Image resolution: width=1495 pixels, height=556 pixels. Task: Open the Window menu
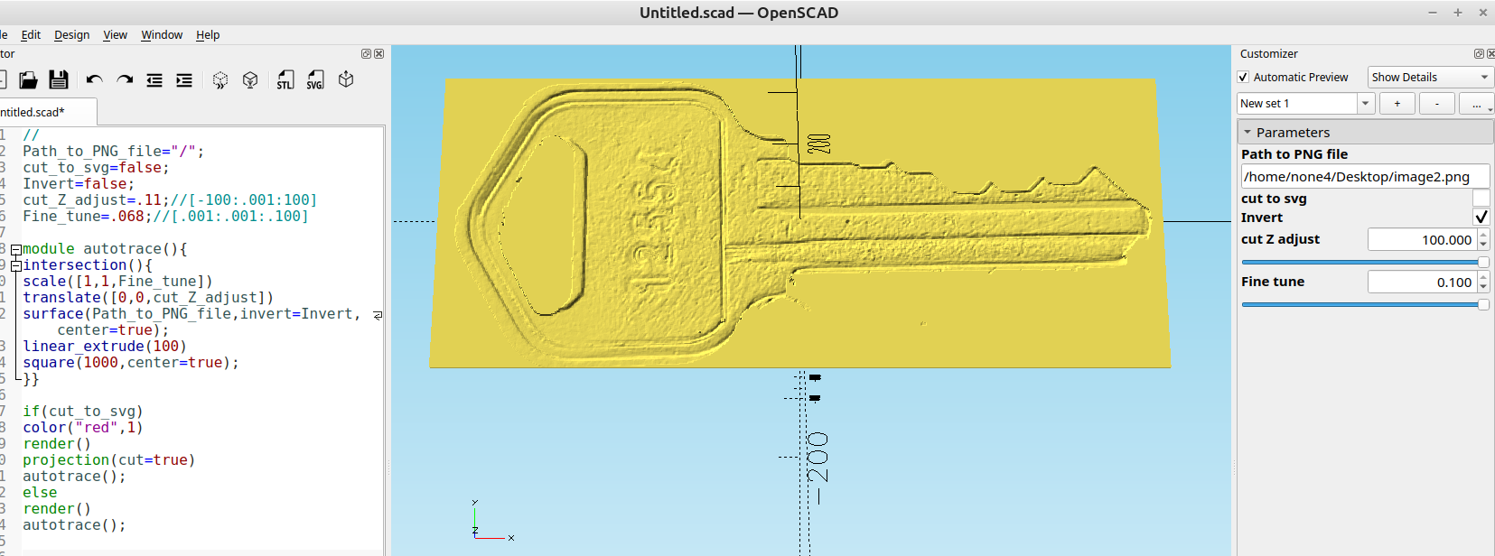tap(162, 35)
